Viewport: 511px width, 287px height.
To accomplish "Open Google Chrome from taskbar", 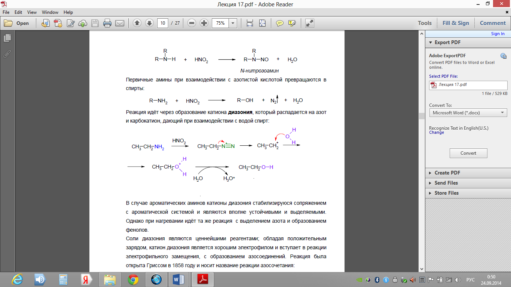I will (133, 280).
